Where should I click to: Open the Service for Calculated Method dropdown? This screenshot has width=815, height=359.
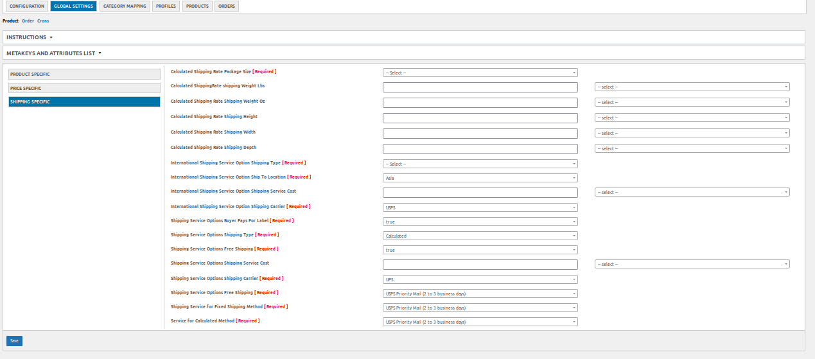(480, 322)
